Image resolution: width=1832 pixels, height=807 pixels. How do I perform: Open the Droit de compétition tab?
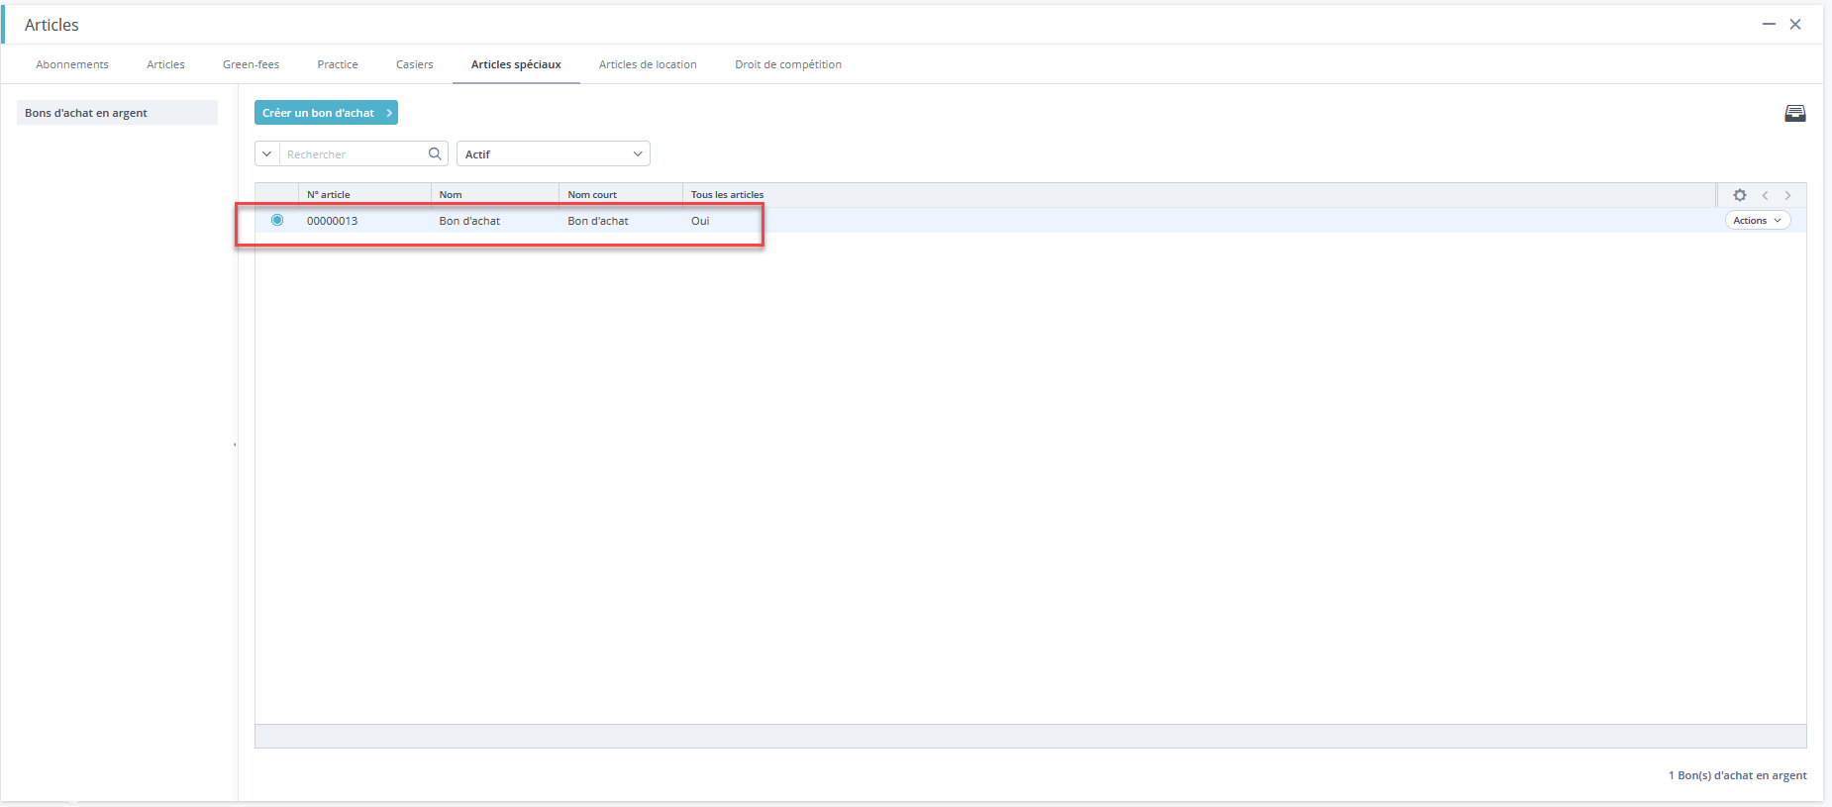(788, 64)
